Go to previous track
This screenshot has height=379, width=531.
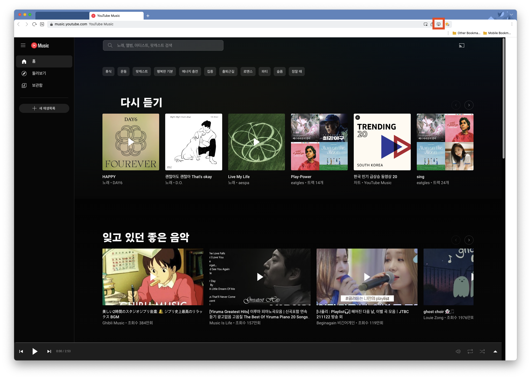[21, 351]
